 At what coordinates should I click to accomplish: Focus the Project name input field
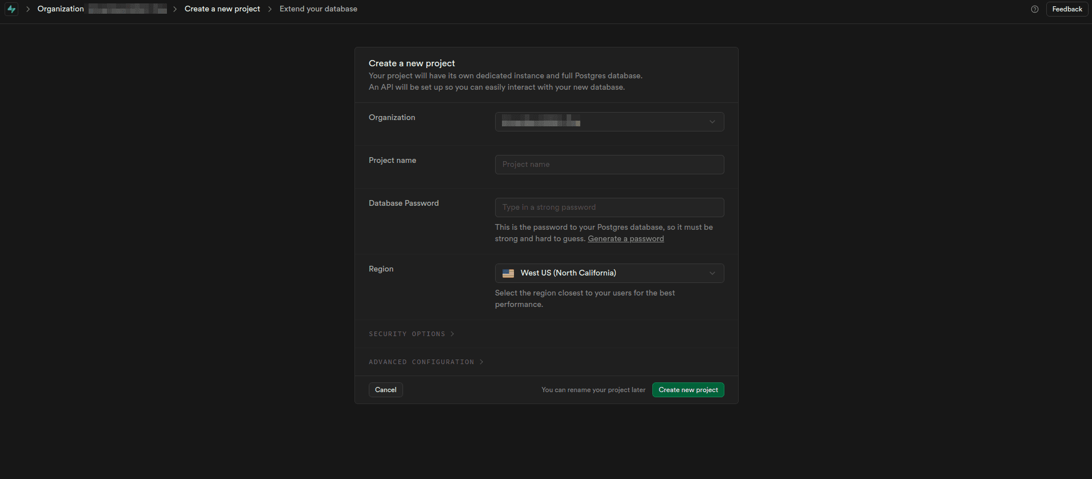coord(609,165)
